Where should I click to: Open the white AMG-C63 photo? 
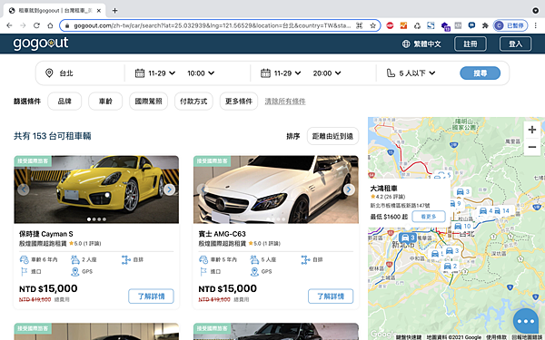coord(275,189)
